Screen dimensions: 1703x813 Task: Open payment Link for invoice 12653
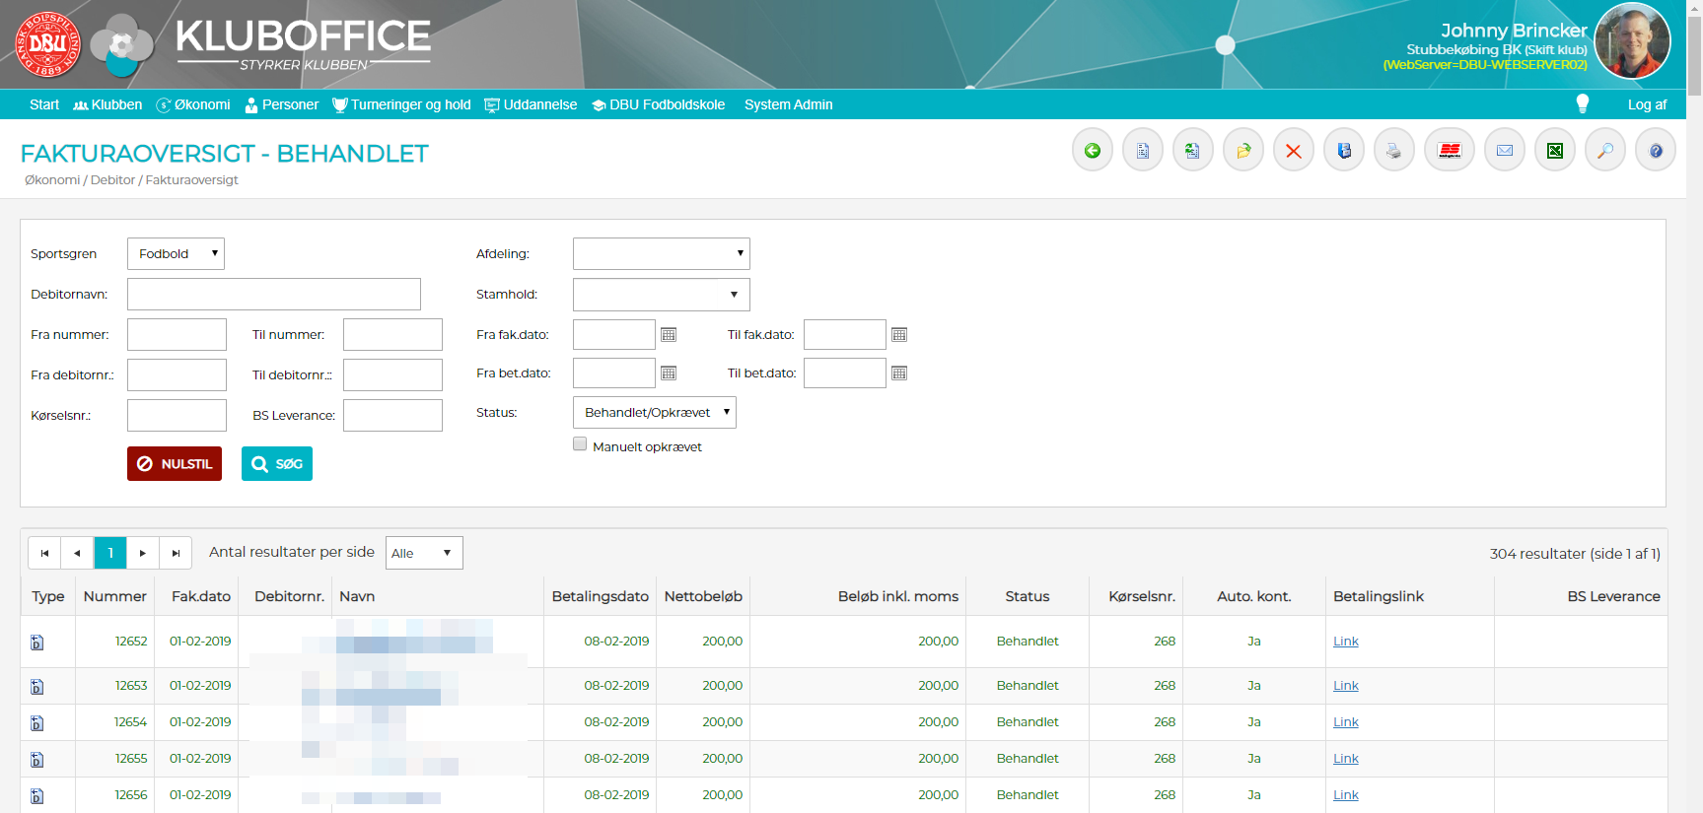pos(1345,686)
